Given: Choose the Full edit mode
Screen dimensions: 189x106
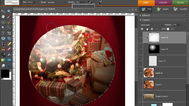Looking at the screenshot, I should [146, 9].
